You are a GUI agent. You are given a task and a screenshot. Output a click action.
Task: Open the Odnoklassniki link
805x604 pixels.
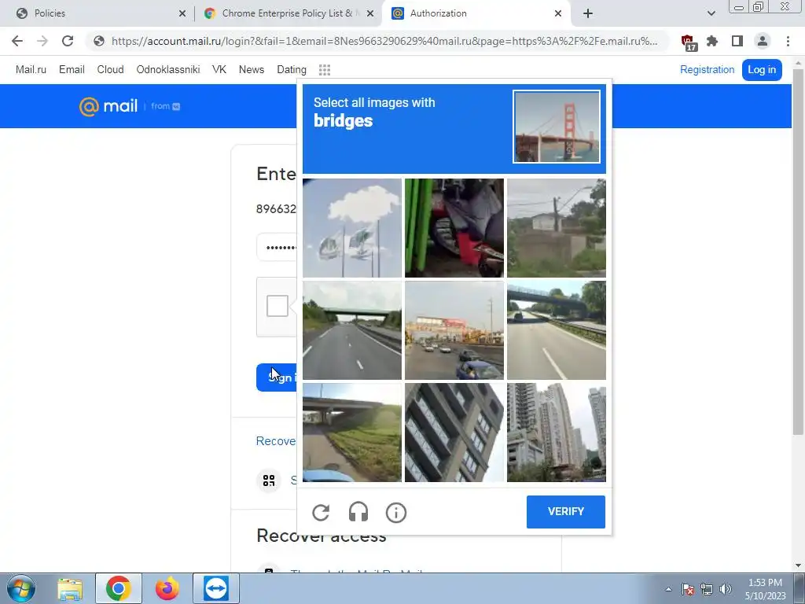pyautogui.click(x=168, y=69)
